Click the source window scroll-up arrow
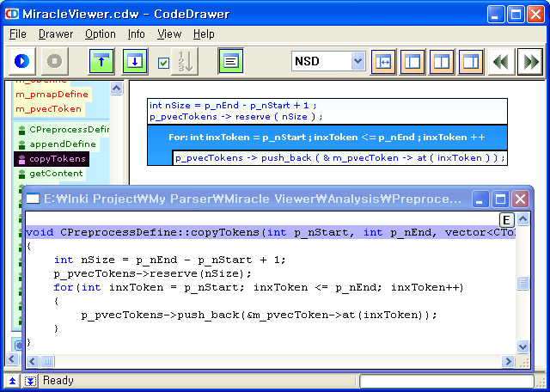The image size is (550, 392). click(x=522, y=219)
